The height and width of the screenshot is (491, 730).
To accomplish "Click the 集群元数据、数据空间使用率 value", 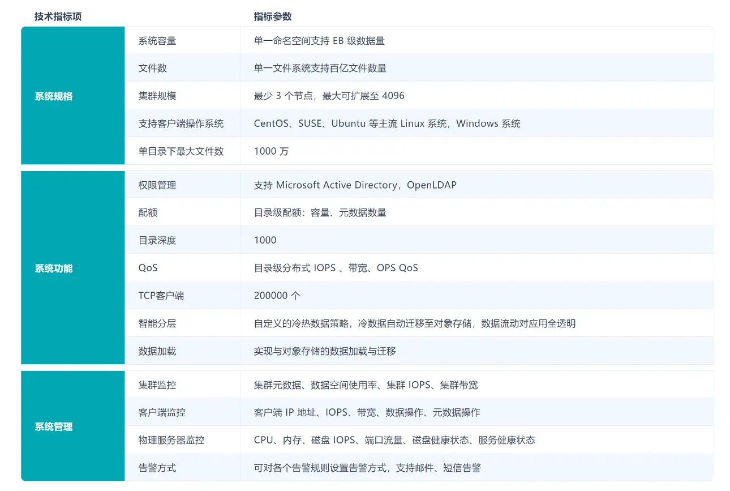I will tap(366, 385).
